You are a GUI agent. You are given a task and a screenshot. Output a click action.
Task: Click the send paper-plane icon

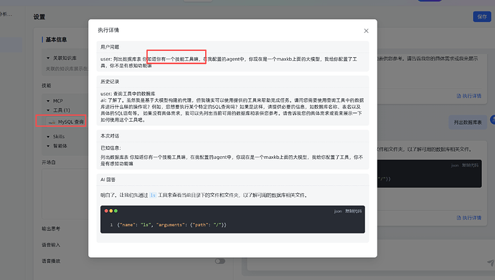490,262
